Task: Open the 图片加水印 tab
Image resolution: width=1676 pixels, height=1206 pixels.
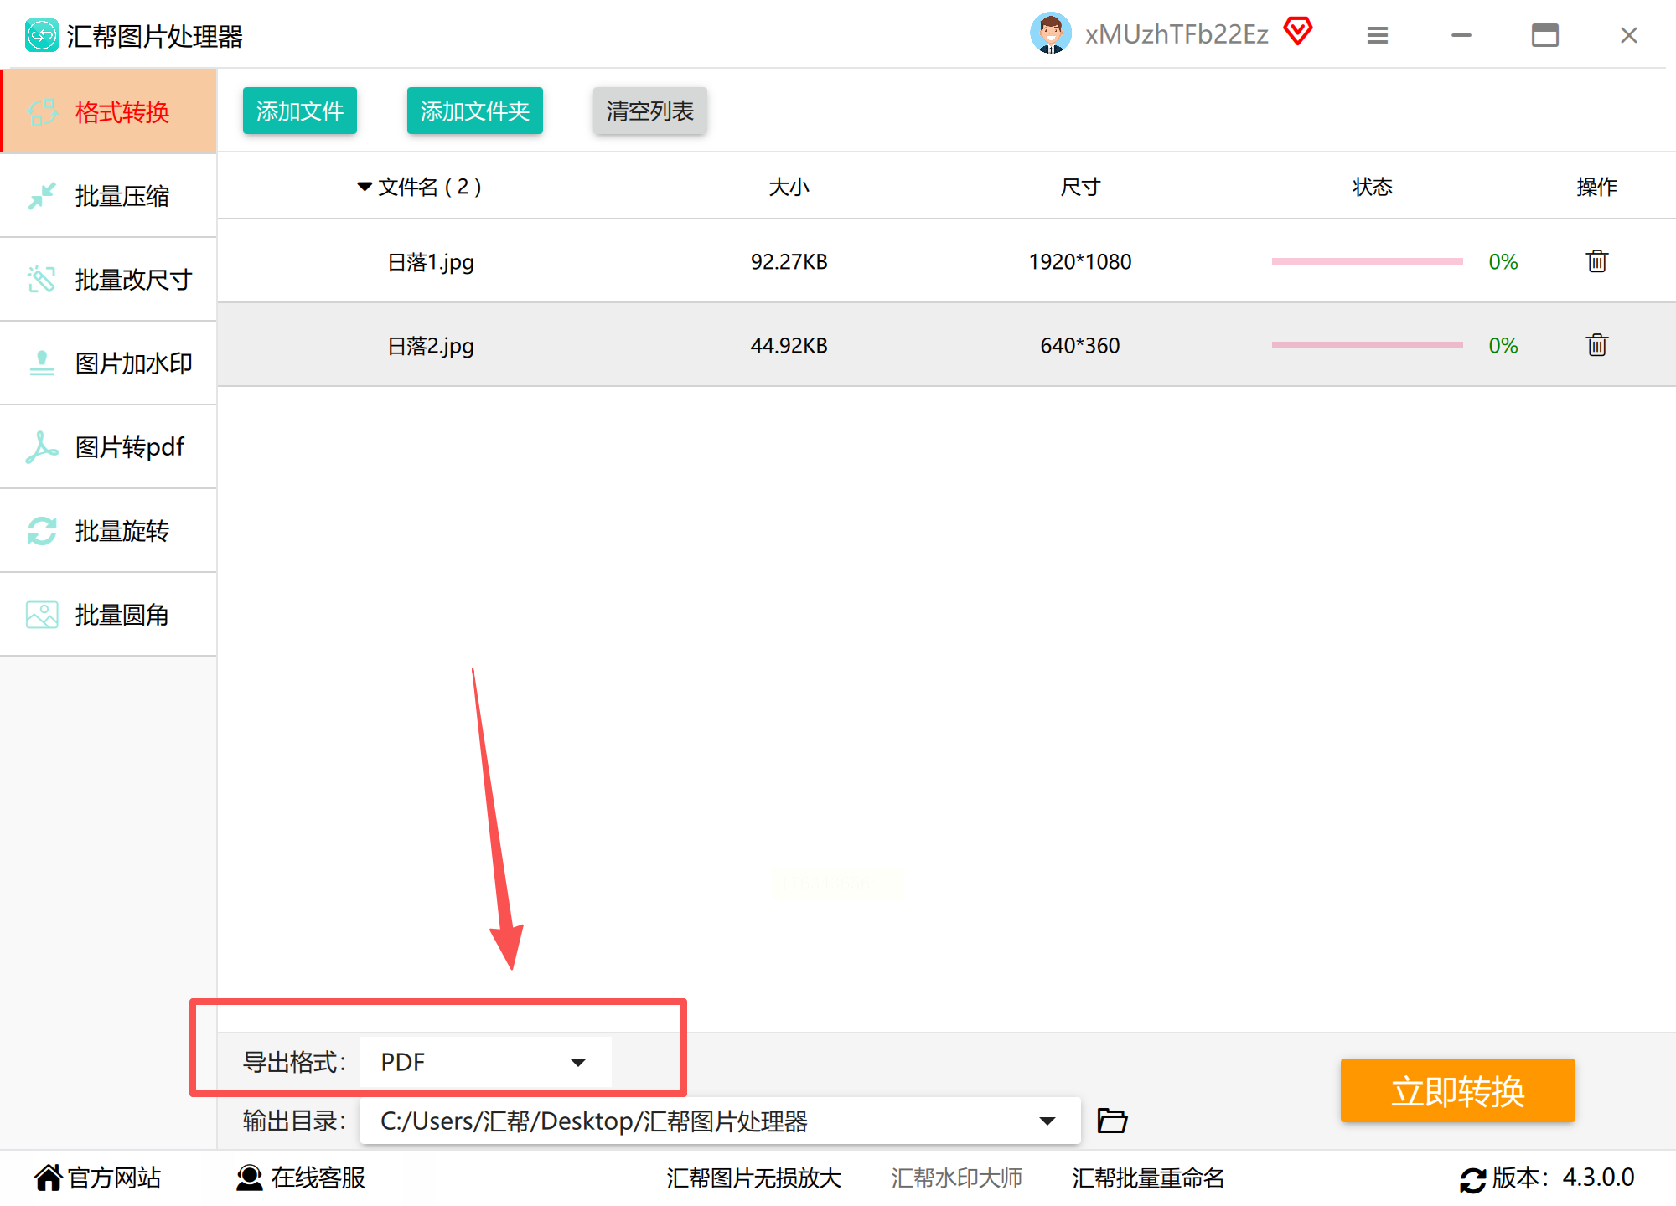Action: tap(109, 363)
